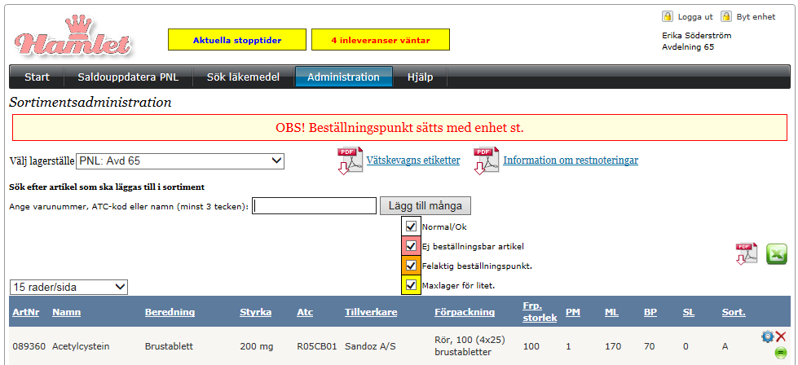Sort by Sort. column header
This screenshot has width=798, height=365.
pyautogui.click(x=734, y=312)
